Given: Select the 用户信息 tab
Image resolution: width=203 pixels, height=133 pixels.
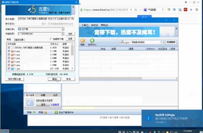Looking at the screenshot, I should tap(30, 95).
